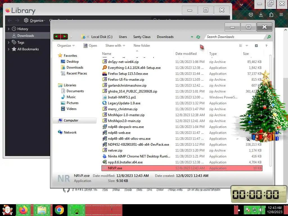This screenshot has height=216, width=288.
Task: Click Install-WMF5.1.ps1 script icon
Action: pos(105,97)
